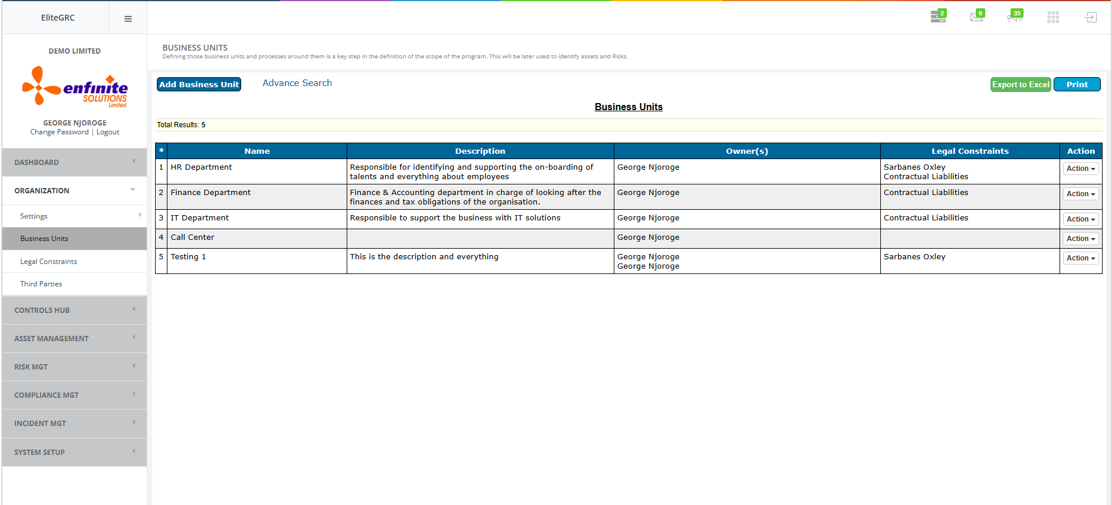Open the announcements icon with badge 35

(1015, 16)
